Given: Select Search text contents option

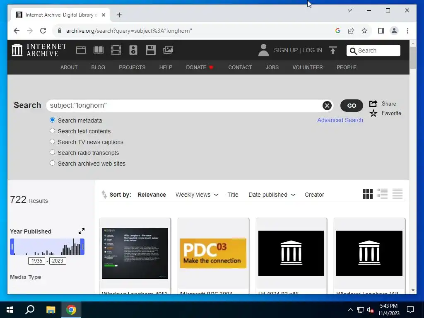Looking at the screenshot, I should tap(53, 131).
